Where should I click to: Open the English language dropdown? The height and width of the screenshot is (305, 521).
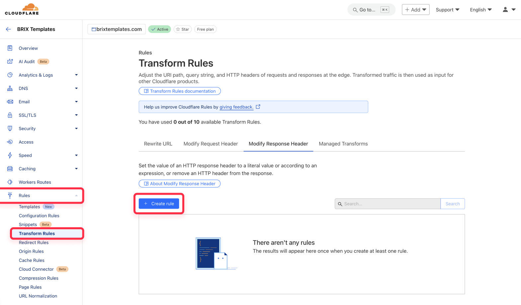coord(481,10)
